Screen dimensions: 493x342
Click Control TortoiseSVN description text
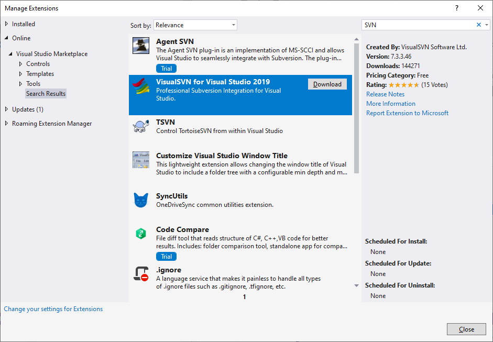pos(220,131)
